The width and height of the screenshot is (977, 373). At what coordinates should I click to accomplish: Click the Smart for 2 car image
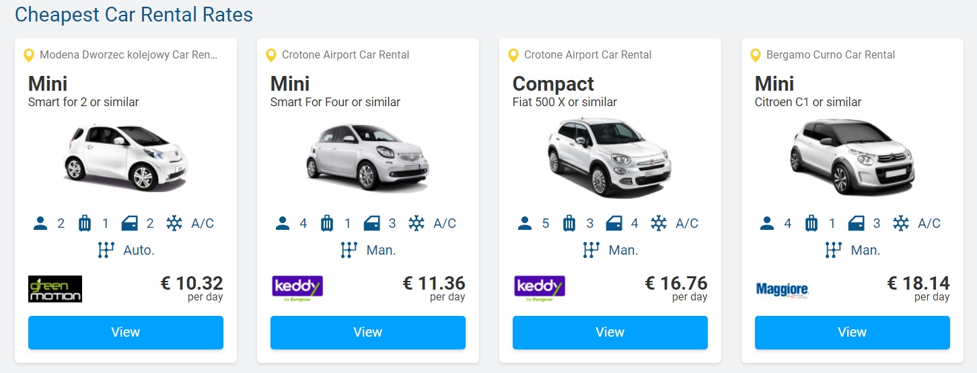point(126,158)
